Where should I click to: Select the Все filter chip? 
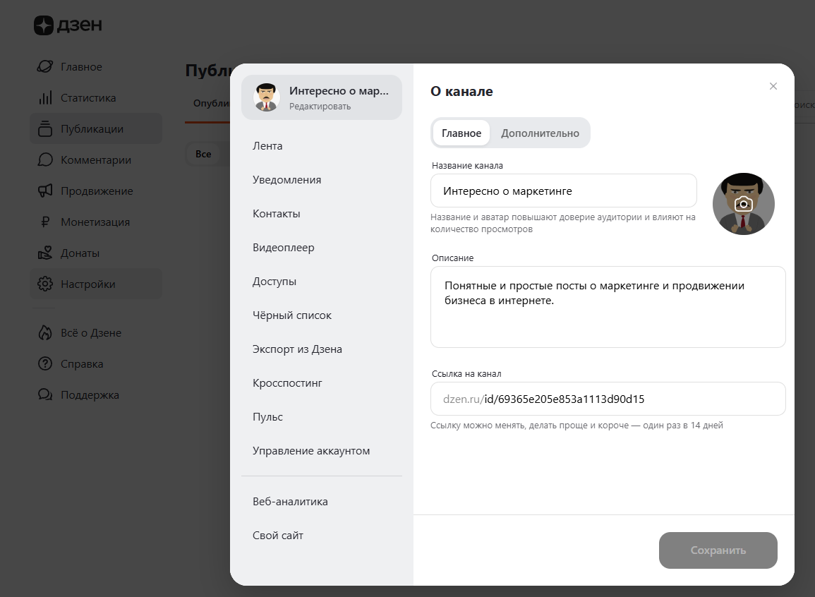[204, 153]
